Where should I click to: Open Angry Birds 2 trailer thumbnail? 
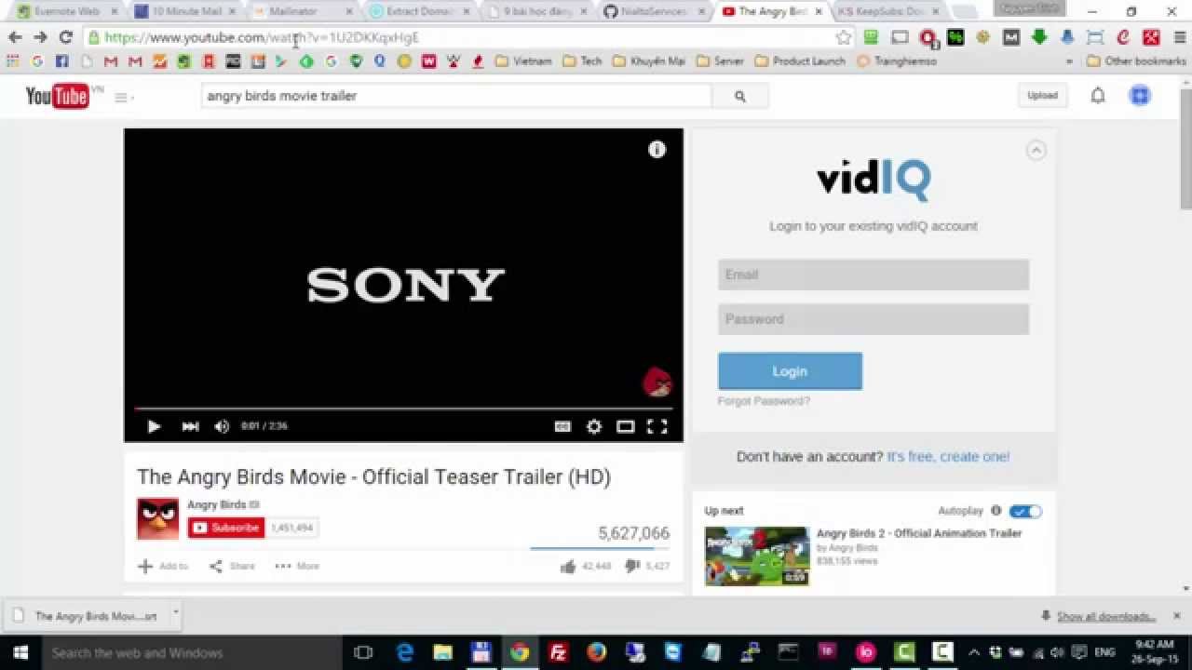point(757,556)
